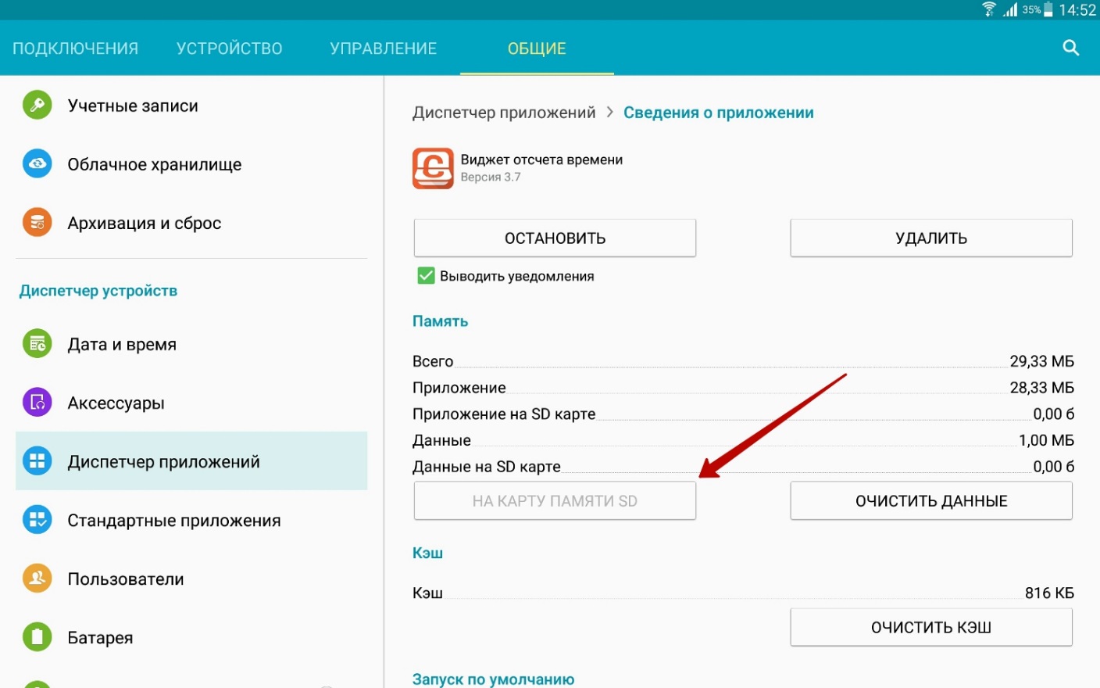The image size is (1100, 688).
Task: Click the Память section heading
Action: point(440,321)
